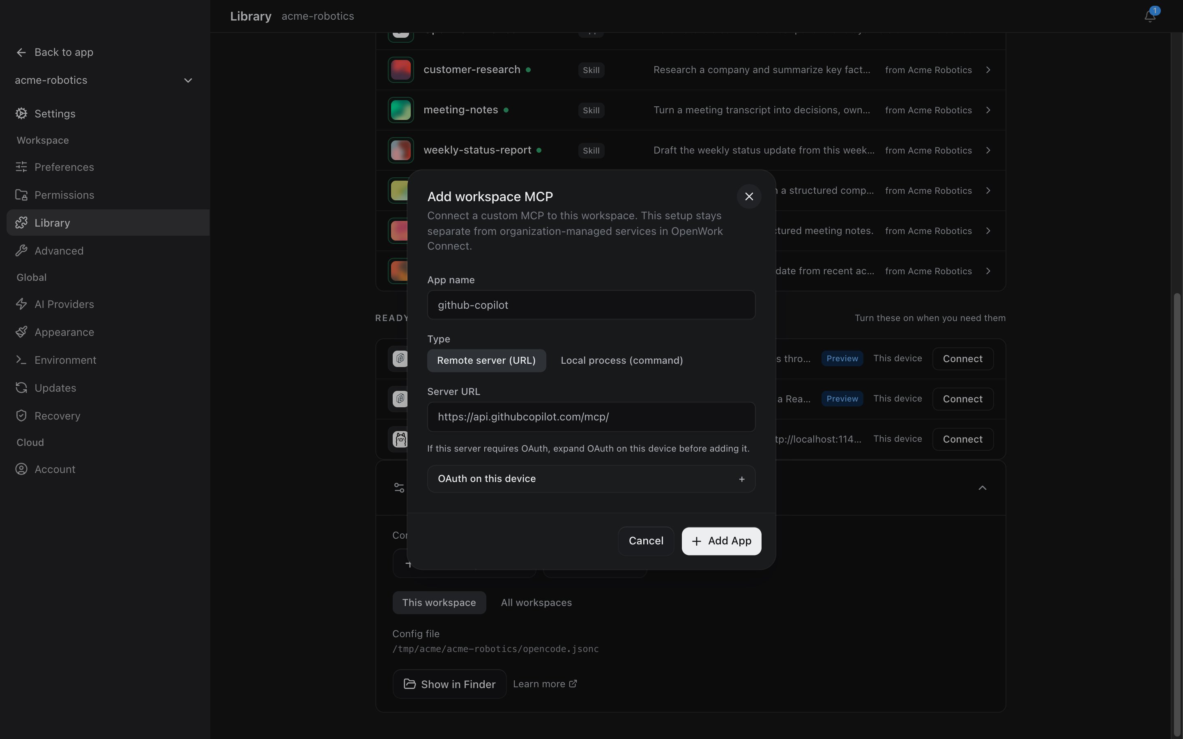Viewport: 1183px width, 739px height.
Task: Click the meeting-notes skill icon
Action: point(400,110)
